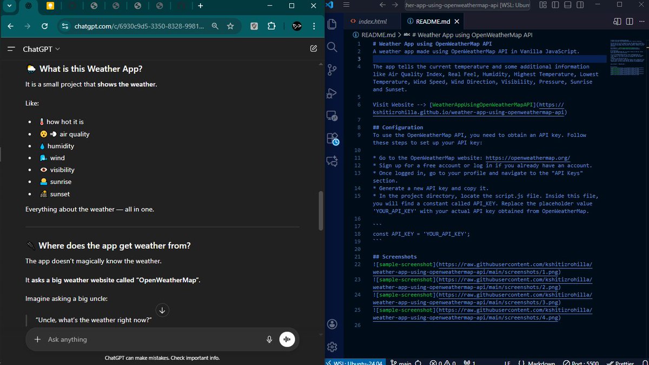This screenshot has height=365, width=649.
Task: Open a new Chrome tab
Action: pyautogui.click(x=201, y=6)
